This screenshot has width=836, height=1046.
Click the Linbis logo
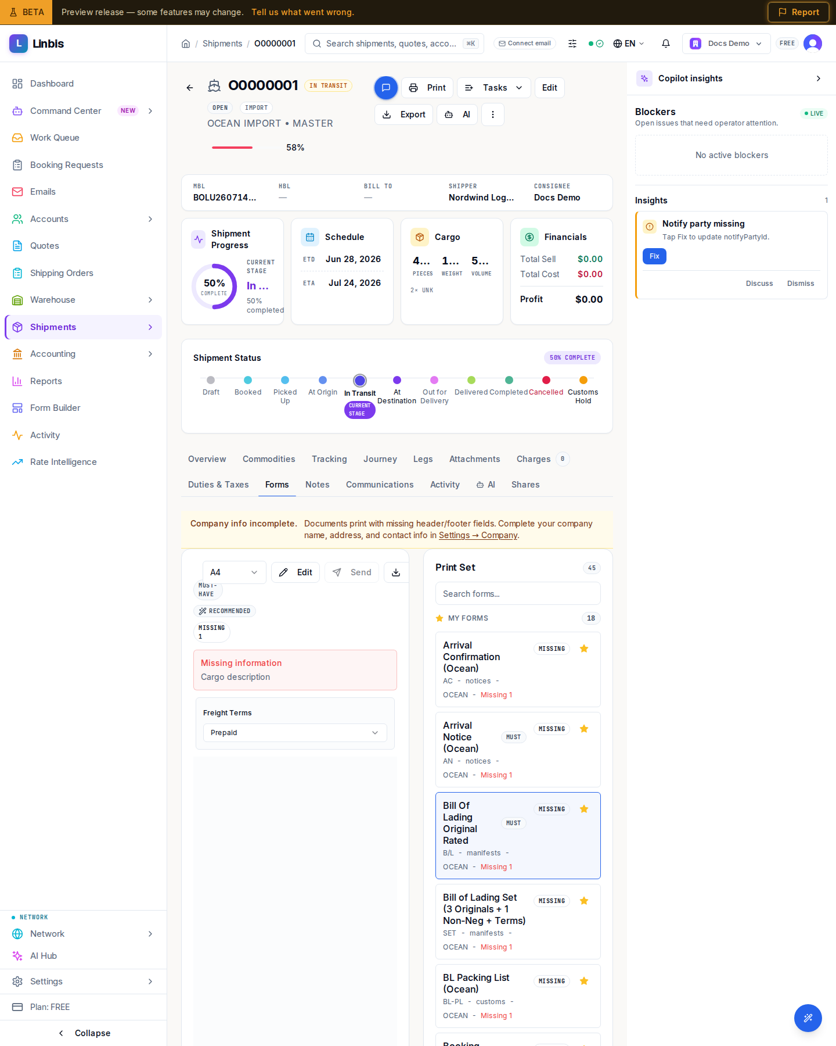(37, 44)
